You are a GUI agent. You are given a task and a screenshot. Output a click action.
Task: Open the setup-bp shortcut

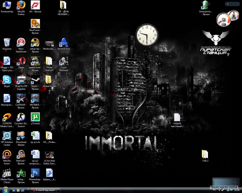coord(35,45)
